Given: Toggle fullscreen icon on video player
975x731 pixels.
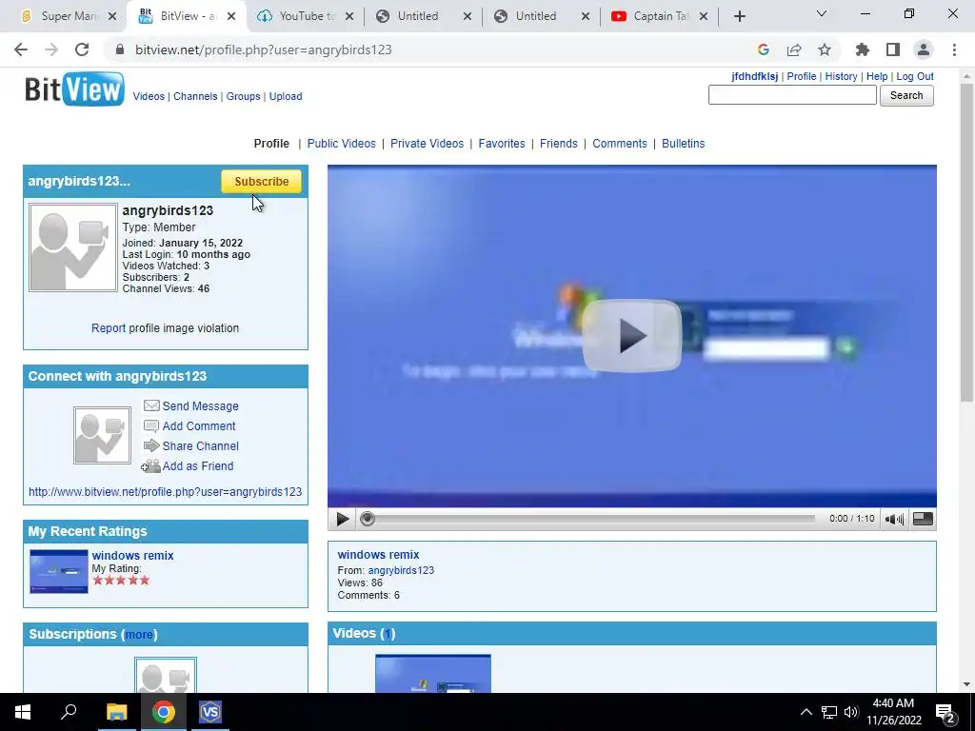Looking at the screenshot, I should (923, 519).
